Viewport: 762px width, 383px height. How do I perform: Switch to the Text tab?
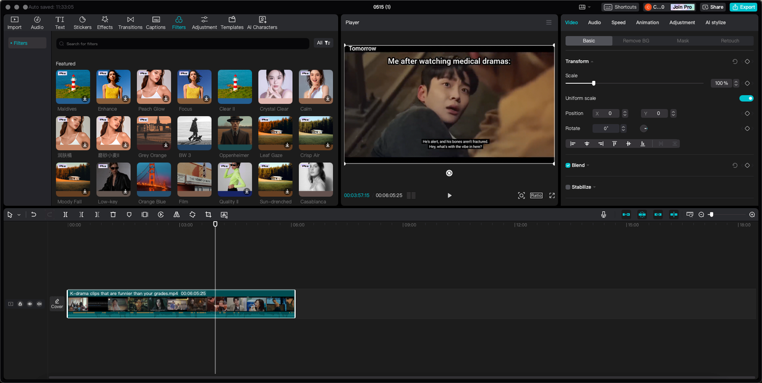60,23
